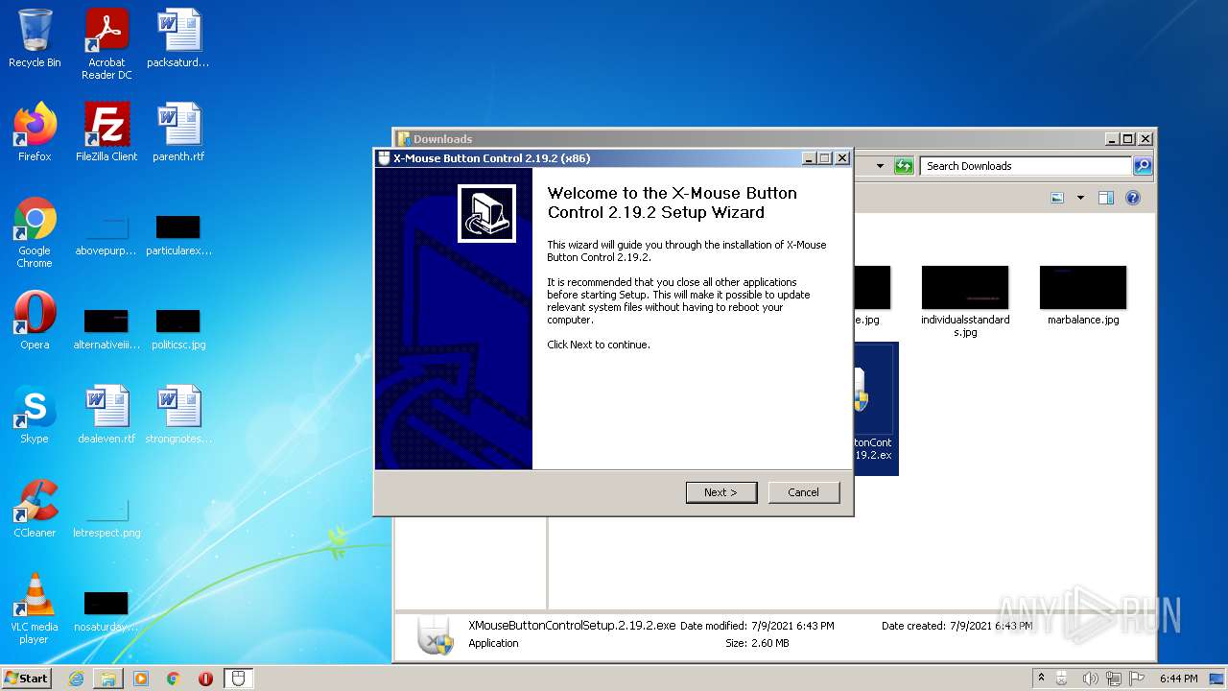Click the Search Downloads field
Image resolution: width=1228 pixels, height=691 pixels.
point(1026,166)
